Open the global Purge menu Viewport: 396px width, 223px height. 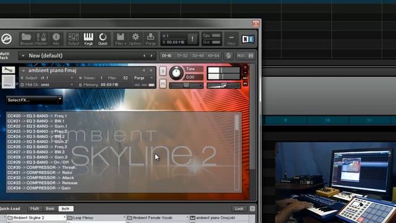tap(150, 39)
